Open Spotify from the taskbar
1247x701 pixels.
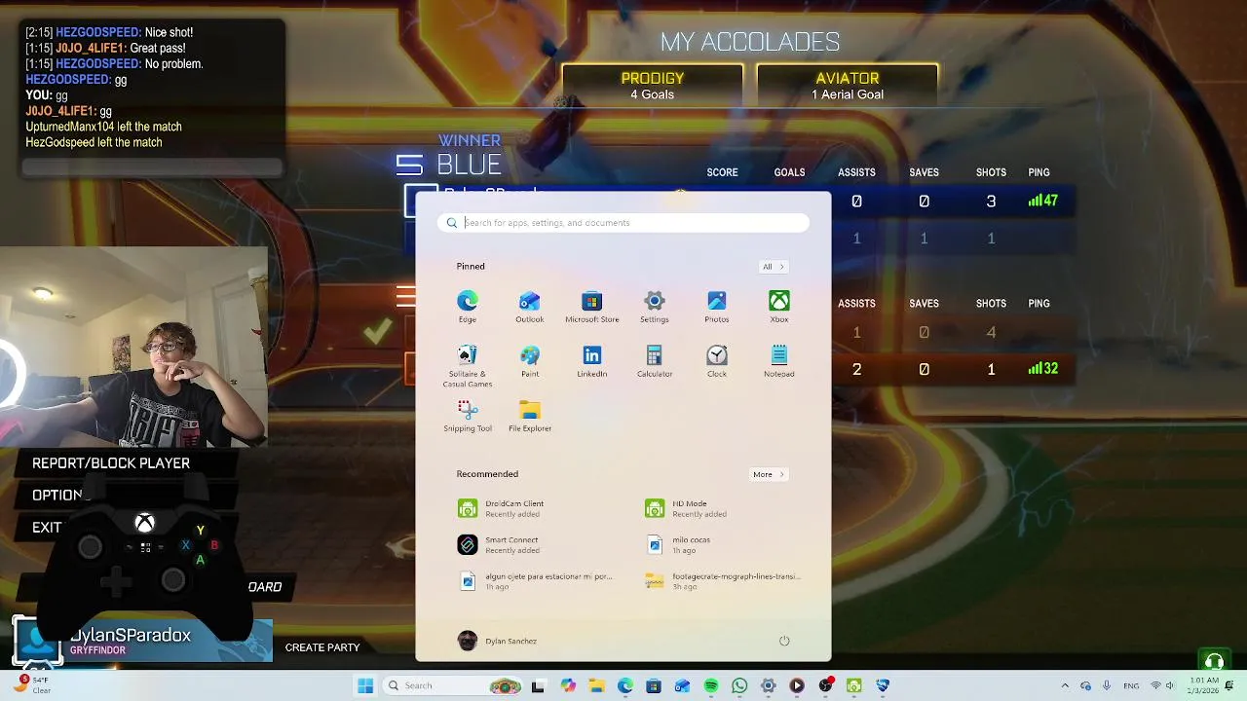click(x=711, y=686)
